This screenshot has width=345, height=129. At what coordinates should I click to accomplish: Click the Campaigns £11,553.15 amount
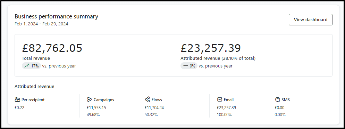(x=96, y=107)
